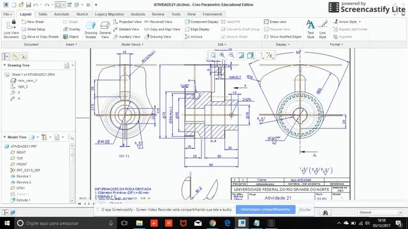Insert an Object

[71, 37]
